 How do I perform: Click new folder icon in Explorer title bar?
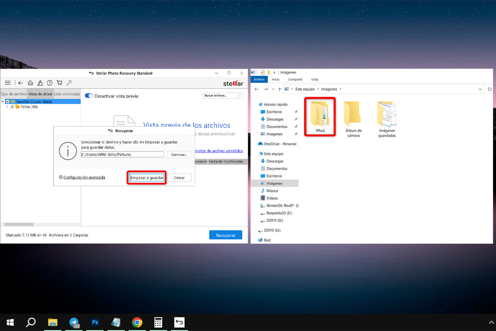pos(268,72)
